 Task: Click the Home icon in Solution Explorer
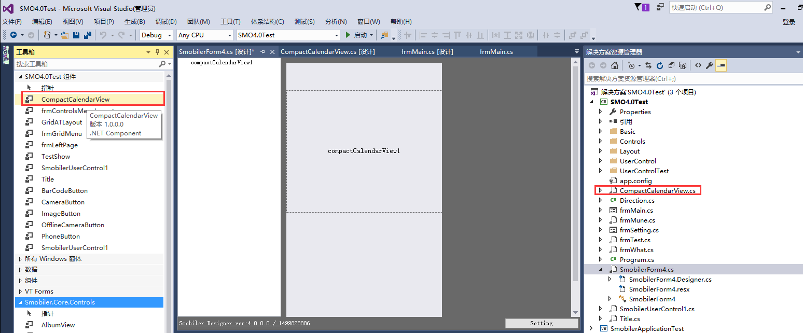[x=615, y=65]
